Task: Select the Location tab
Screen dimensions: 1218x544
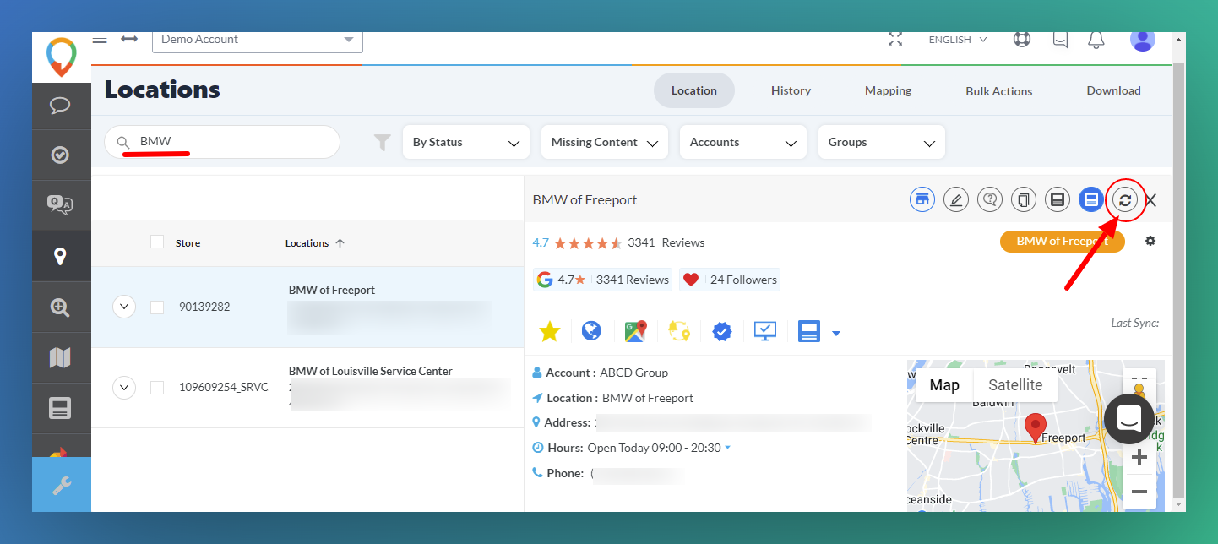Action: pyautogui.click(x=694, y=90)
